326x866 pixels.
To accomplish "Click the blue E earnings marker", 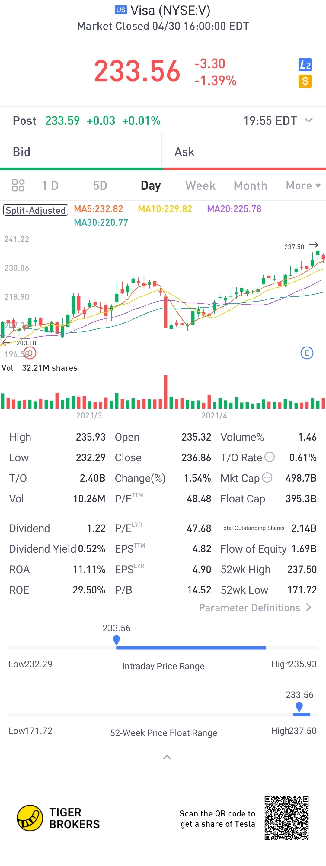I will [x=306, y=353].
